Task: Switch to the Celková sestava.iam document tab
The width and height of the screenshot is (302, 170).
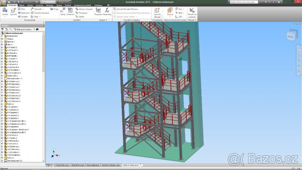Action: [131, 165]
